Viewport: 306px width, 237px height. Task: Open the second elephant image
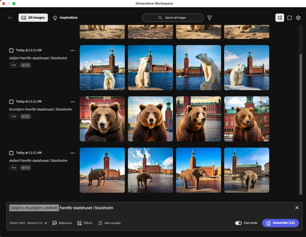[150, 170]
